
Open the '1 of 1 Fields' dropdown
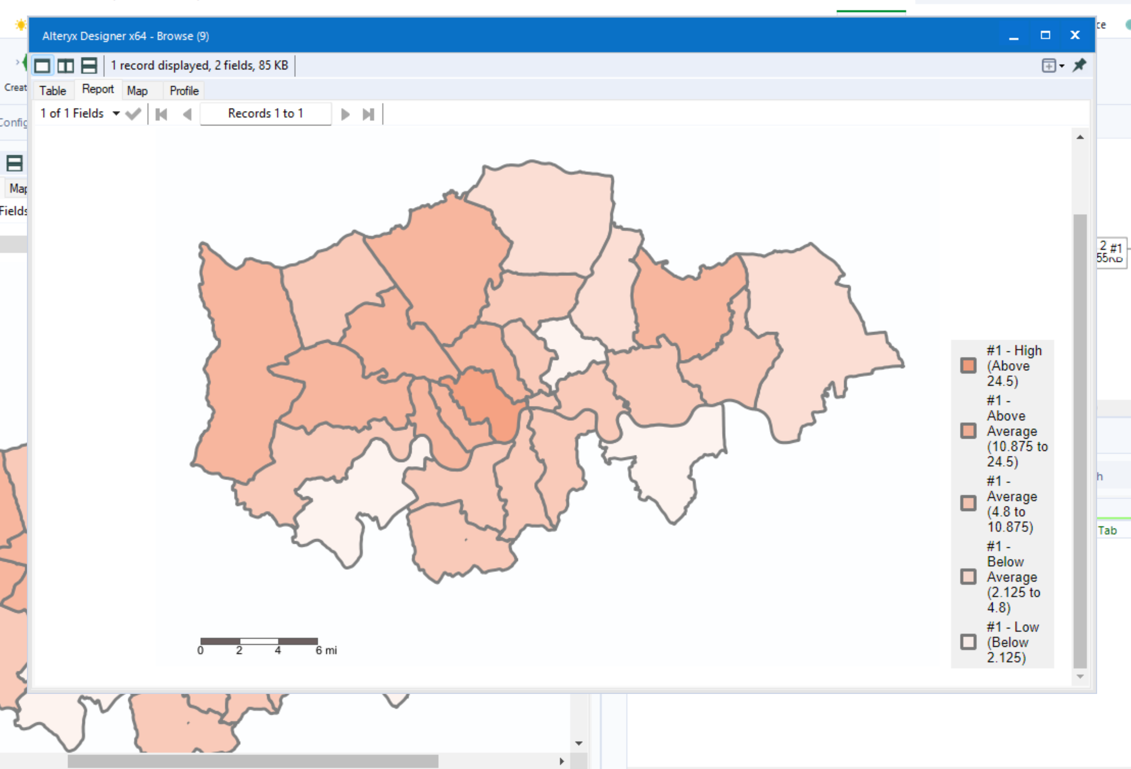[116, 113]
